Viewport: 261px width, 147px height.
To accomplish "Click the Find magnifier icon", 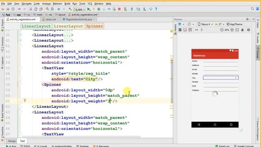I will pos(47,9).
